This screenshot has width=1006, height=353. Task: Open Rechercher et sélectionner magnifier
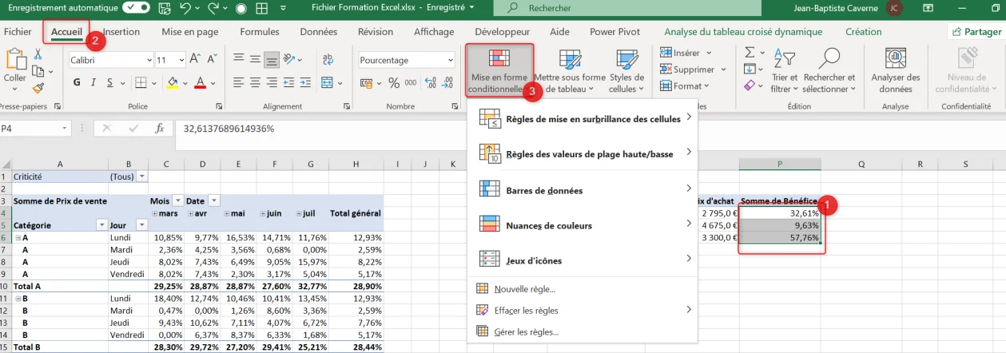pos(829,70)
